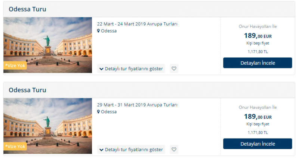Click the *Vize Yok badge on first tour
The image size is (299, 158).
point(15,65)
